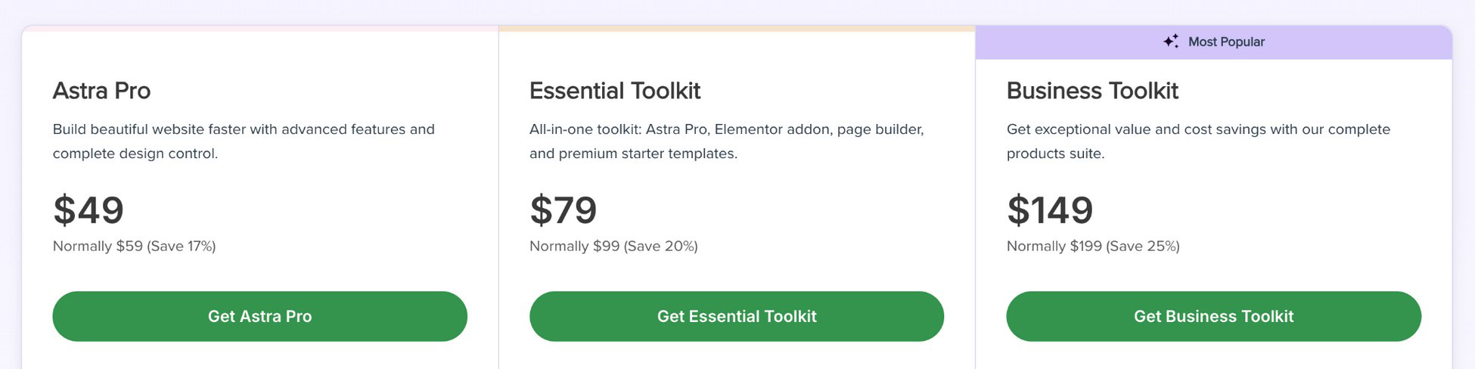The image size is (1475, 369).
Task: Click Normally $99 (Save 20%) text
Action: click(613, 246)
